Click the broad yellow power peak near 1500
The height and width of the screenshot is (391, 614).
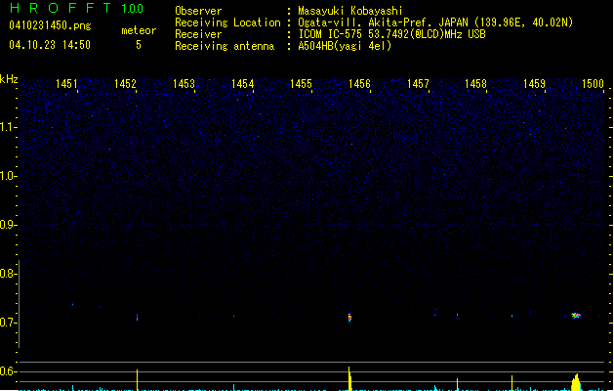[576, 382]
